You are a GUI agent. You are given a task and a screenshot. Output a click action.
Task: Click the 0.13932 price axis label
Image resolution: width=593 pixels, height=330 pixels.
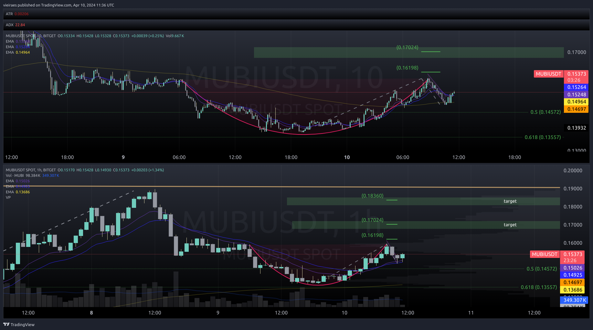coord(577,128)
